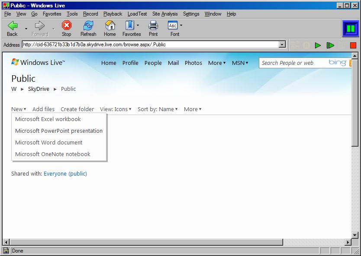Click the horizontal scrollbar thumb
The height and width of the screenshot is (256, 361).
(146, 242)
